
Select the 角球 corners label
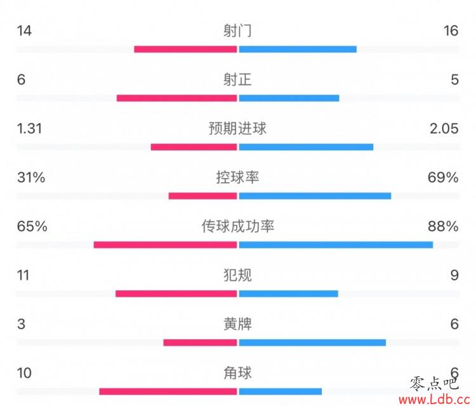(x=237, y=373)
